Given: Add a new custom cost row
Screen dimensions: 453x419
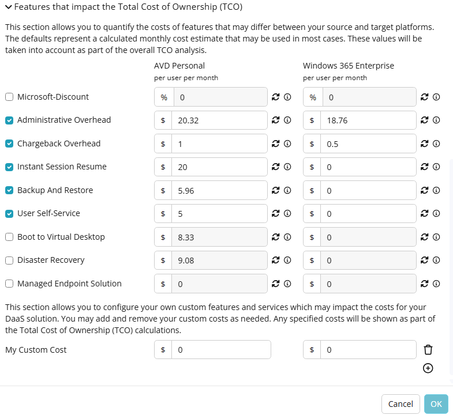Looking at the screenshot, I should pos(428,368).
